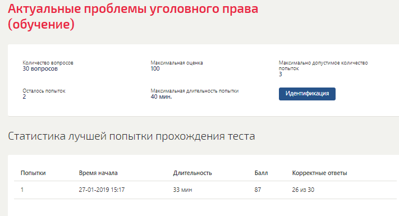Click the Попытки column header

33,173
